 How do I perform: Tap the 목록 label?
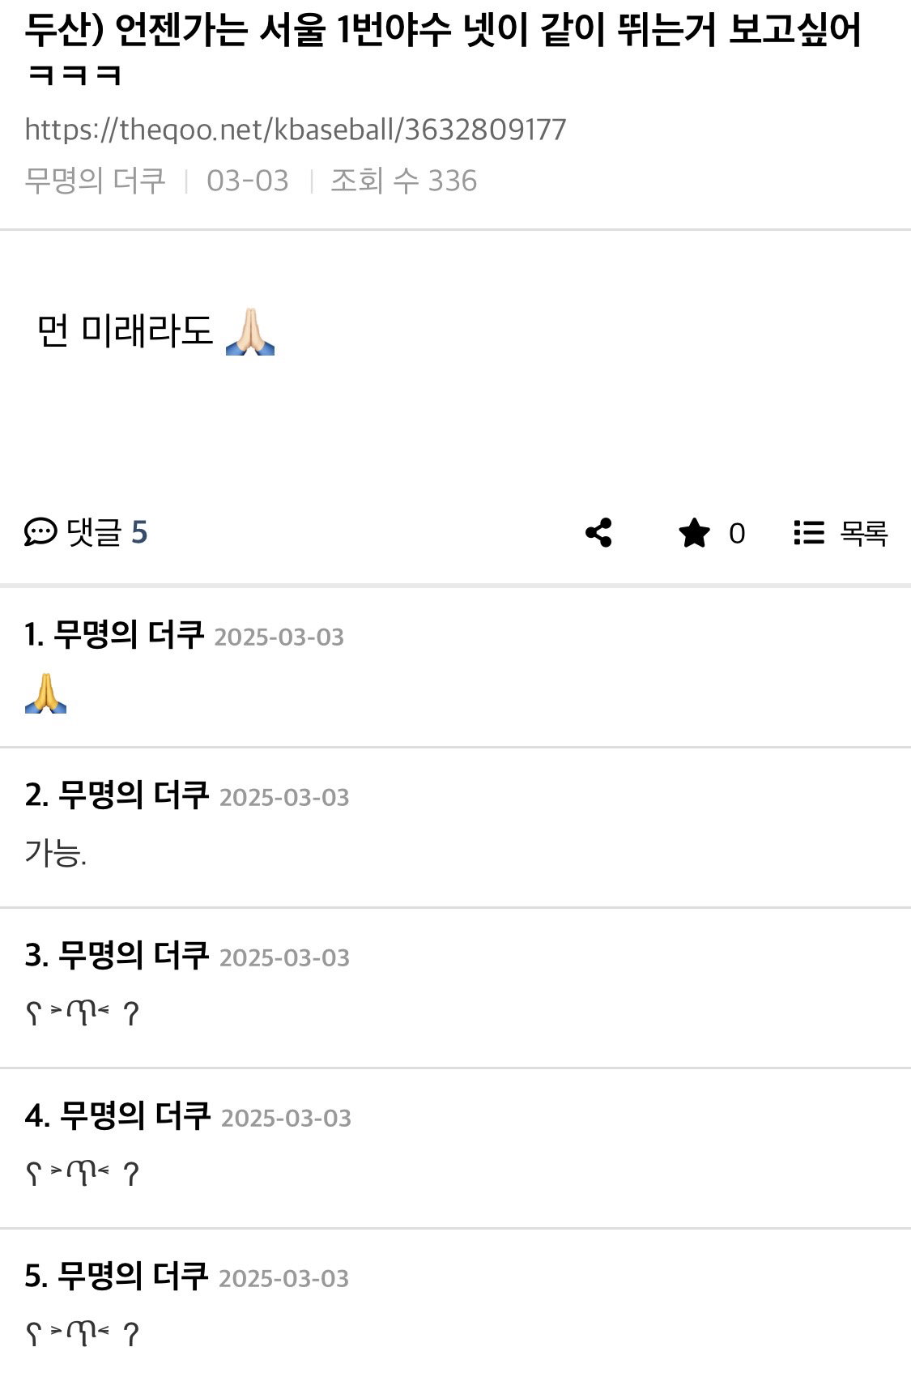pyautogui.click(x=864, y=533)
